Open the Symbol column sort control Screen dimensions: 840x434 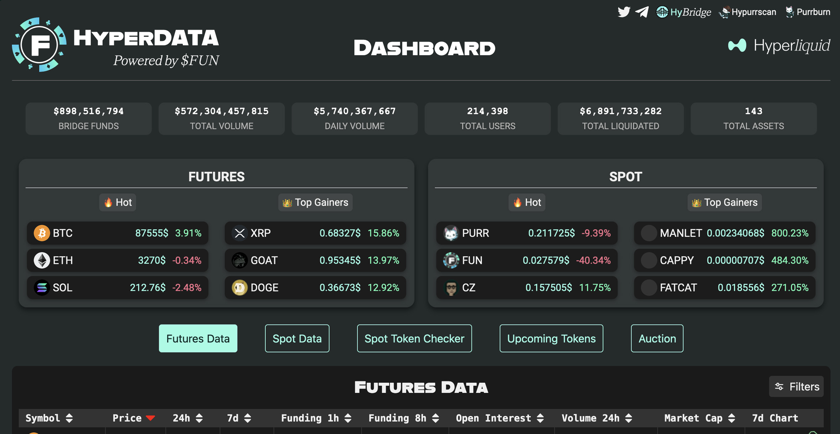pyautogui.click(x=70, y=418)
